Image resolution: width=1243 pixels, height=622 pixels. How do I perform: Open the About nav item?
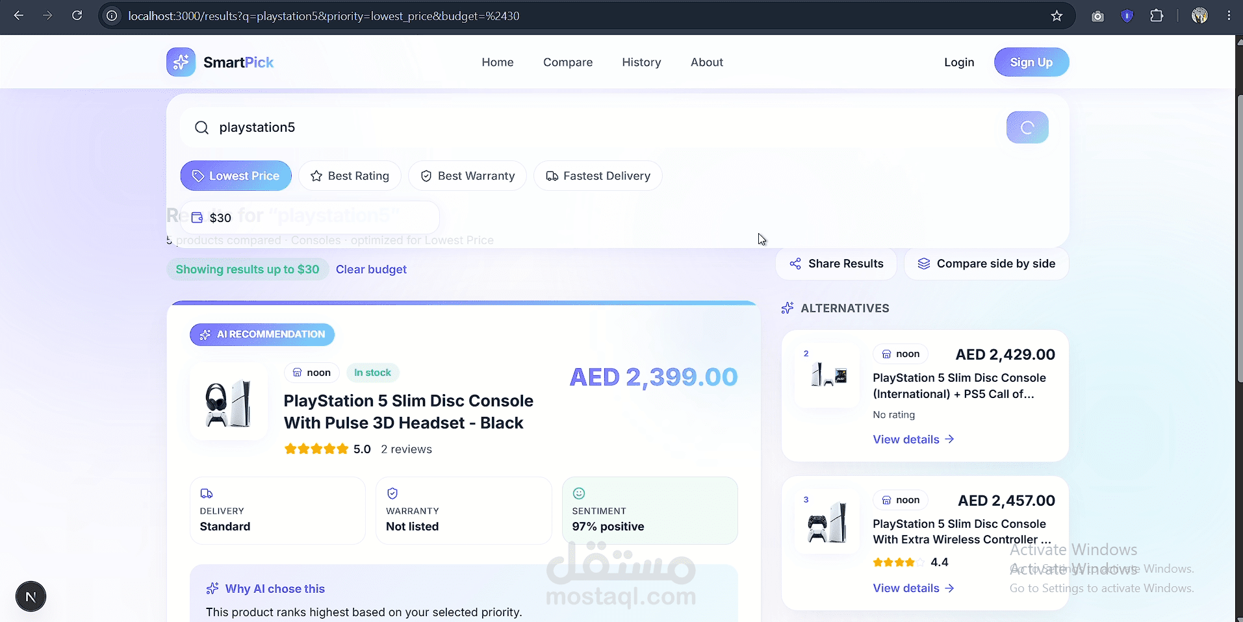(707, 62)
